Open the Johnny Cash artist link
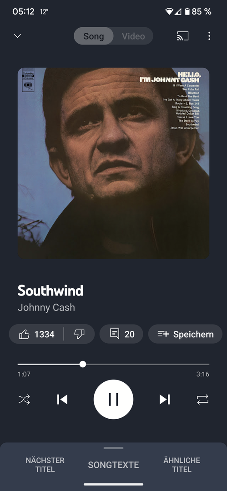The height and width of the screenshot is (491, 227). [46, 307]
